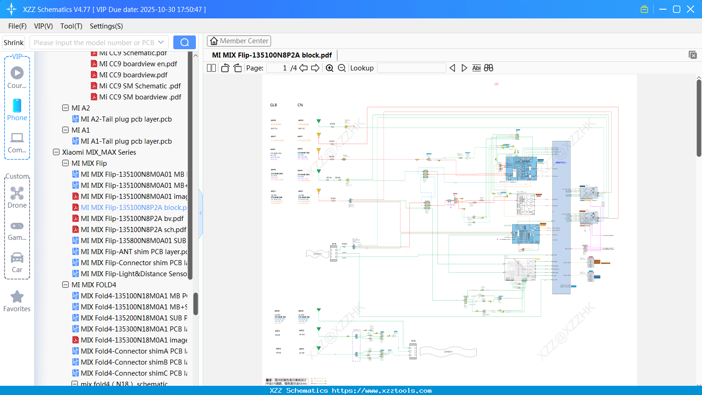Collapse the left panel with Shrink

pyautogui.click(x=14, y=42)
